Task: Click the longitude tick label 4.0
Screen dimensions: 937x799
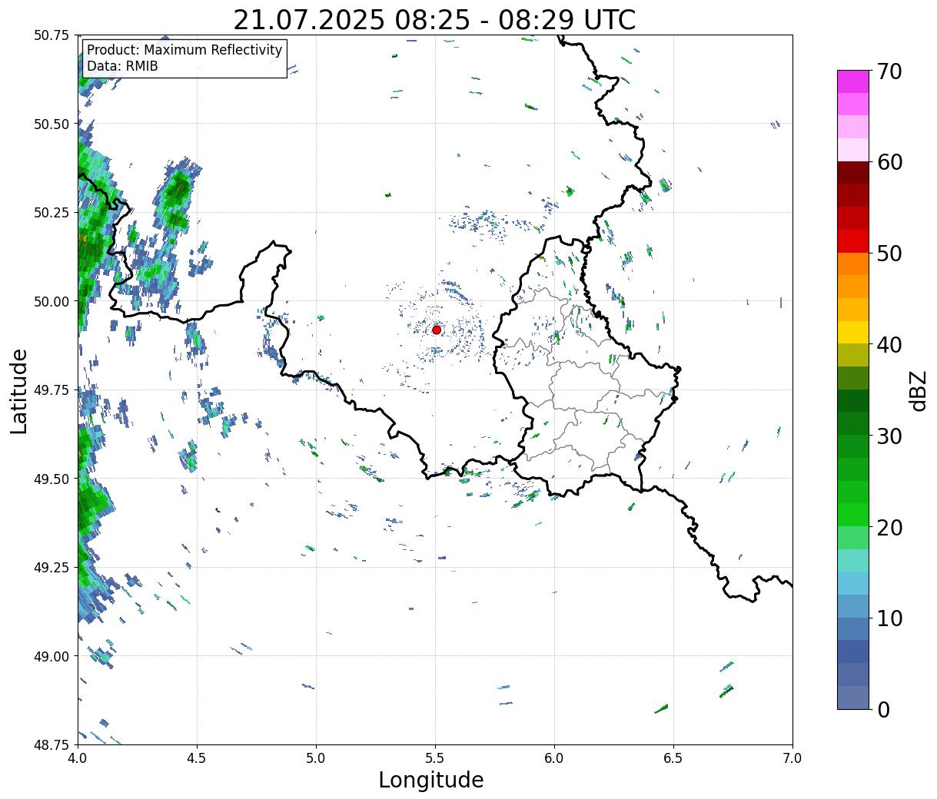Action: pos(78,758)
